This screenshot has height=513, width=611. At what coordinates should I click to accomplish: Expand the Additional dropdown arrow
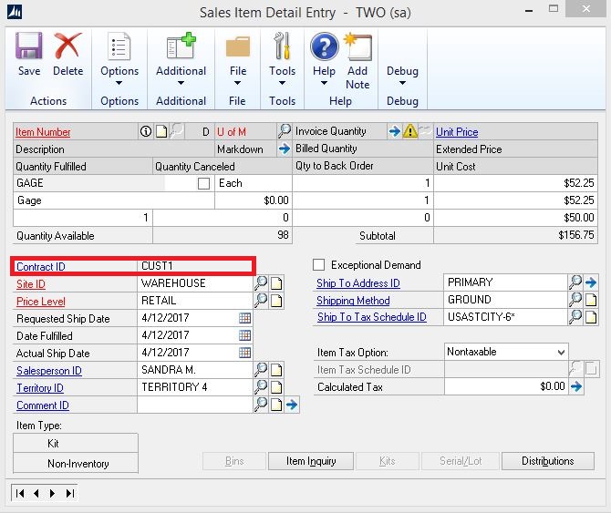point(181,83)
